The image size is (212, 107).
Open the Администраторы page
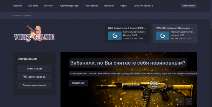[x=69, y=6]
